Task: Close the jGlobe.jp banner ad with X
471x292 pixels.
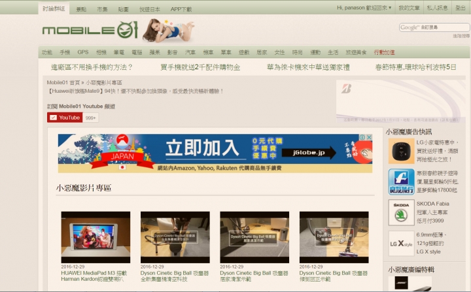Action: click(369, 137)
